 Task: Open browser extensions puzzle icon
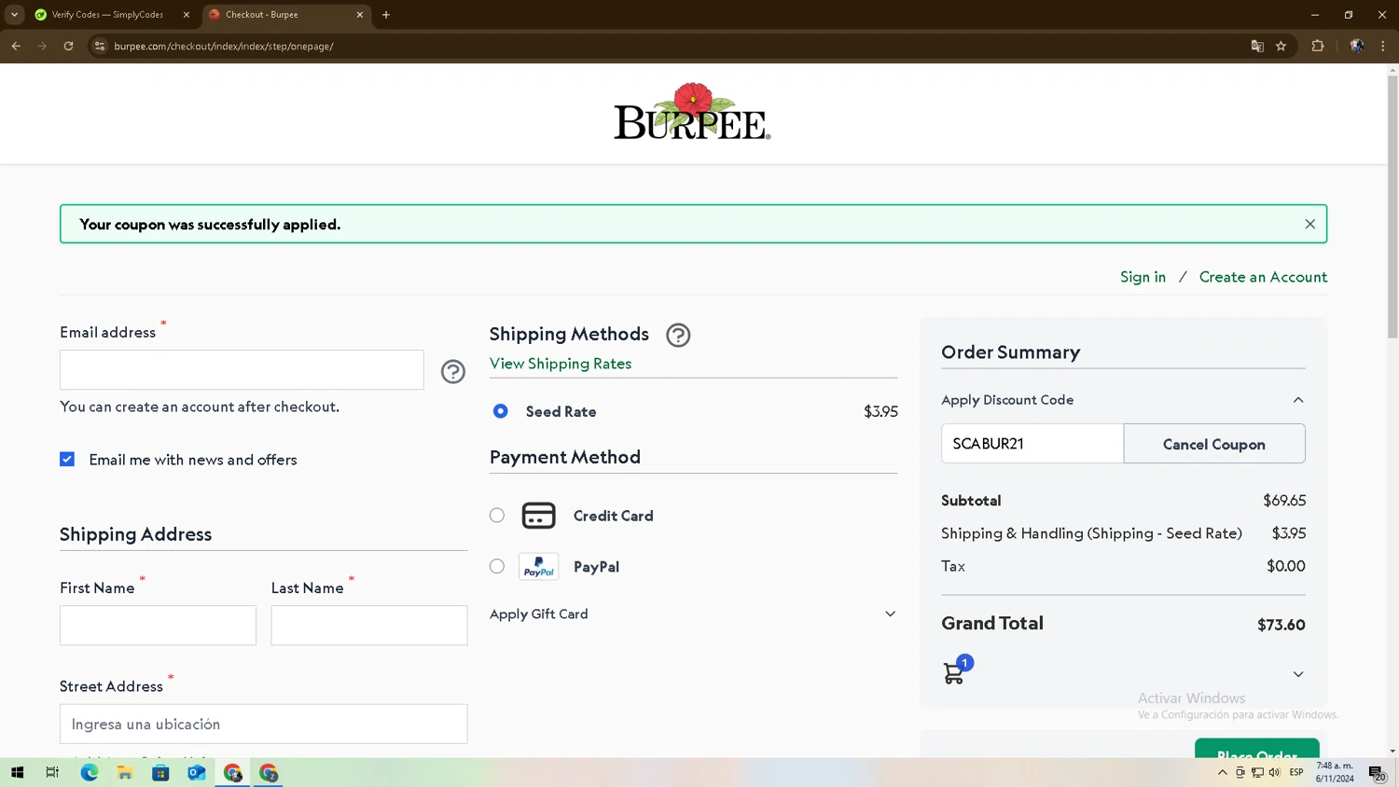pyautogui.click(x=1318, y=46)
